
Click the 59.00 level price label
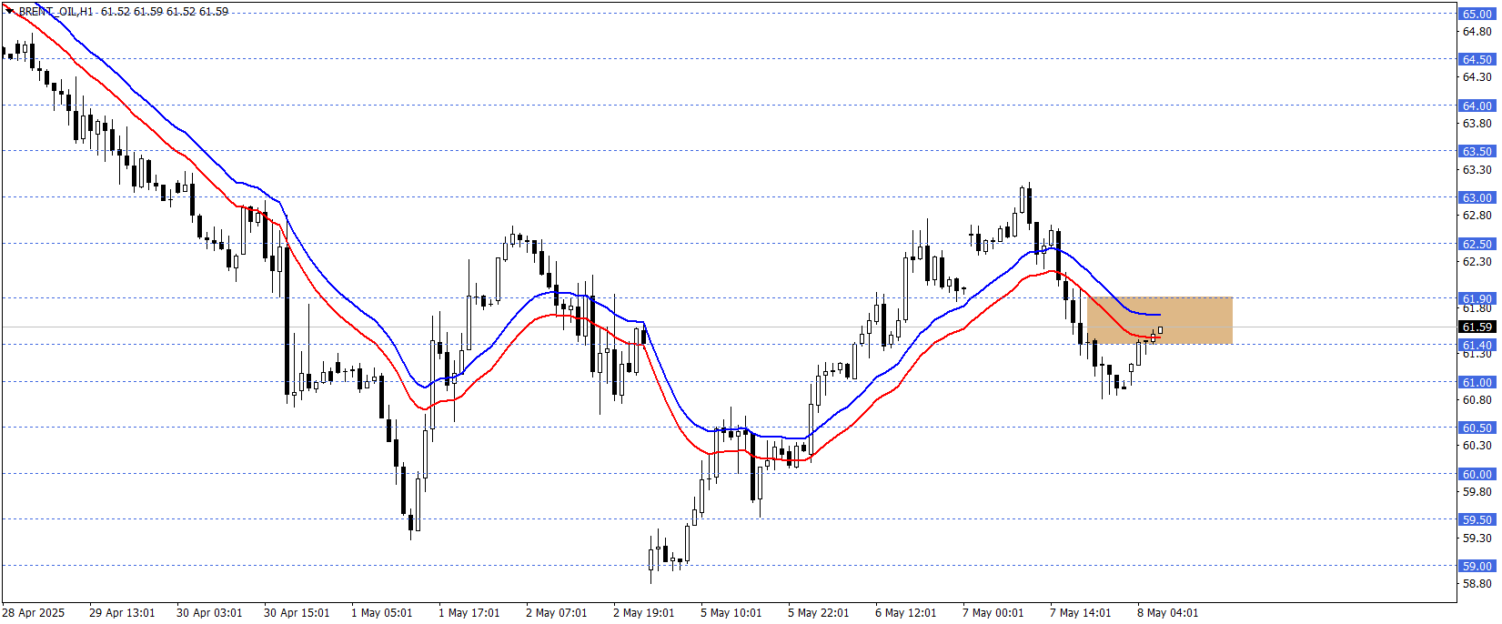(x=1477, y=566)
